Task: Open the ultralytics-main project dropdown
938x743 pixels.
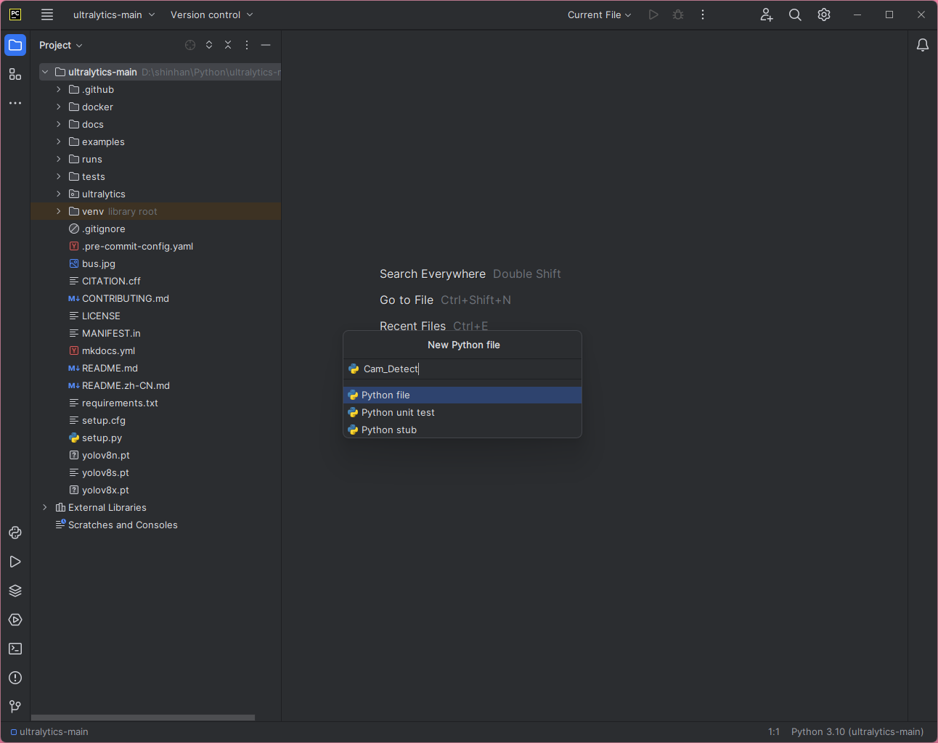Action: click(114, 15)
